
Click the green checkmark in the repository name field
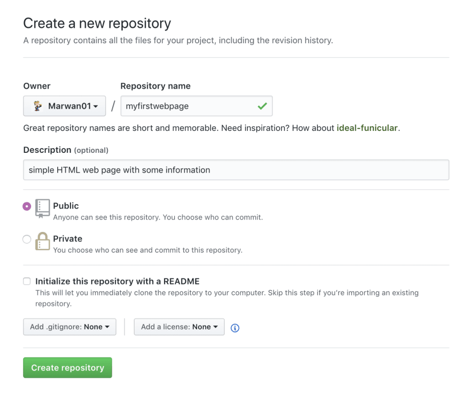point(262,106)
